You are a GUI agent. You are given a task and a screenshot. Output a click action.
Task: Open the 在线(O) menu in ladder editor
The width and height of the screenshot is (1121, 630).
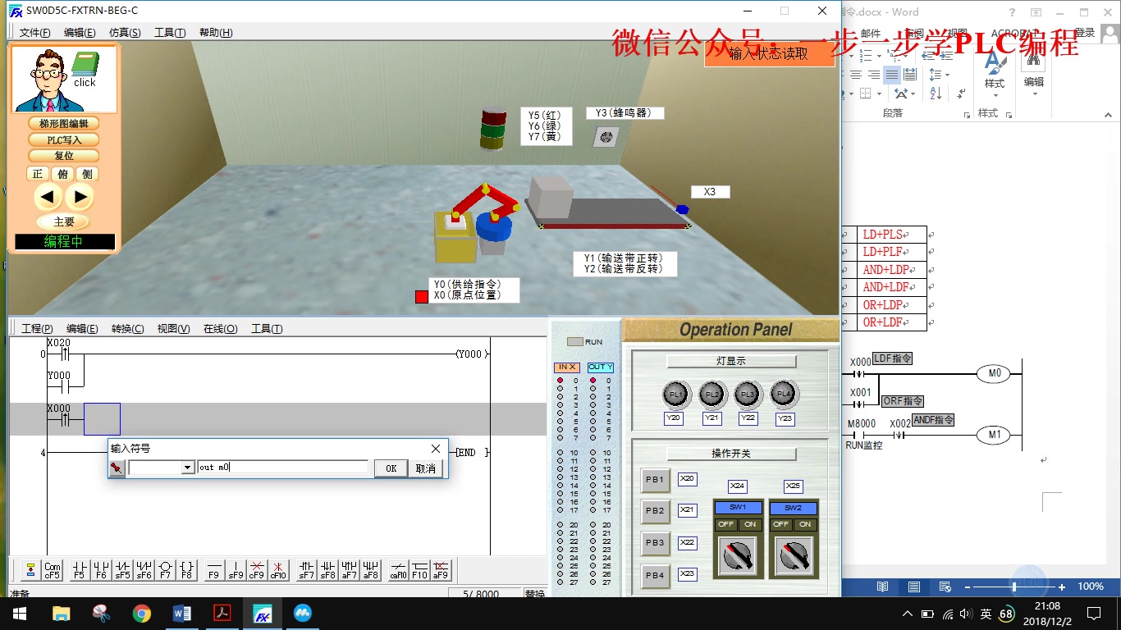tap(220, 329)
